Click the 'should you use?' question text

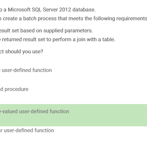pyautogui.click(x=22, y=52)
